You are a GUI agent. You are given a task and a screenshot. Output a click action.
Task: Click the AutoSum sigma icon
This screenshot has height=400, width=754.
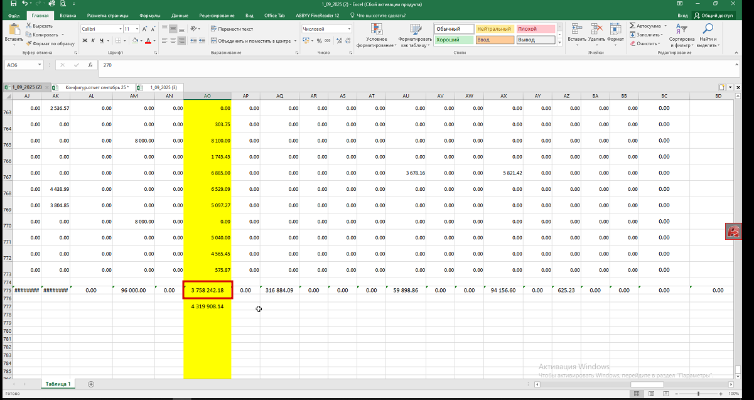(x=633, y=26)
